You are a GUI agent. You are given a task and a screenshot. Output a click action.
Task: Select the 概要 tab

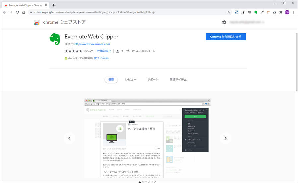point(111,80)
